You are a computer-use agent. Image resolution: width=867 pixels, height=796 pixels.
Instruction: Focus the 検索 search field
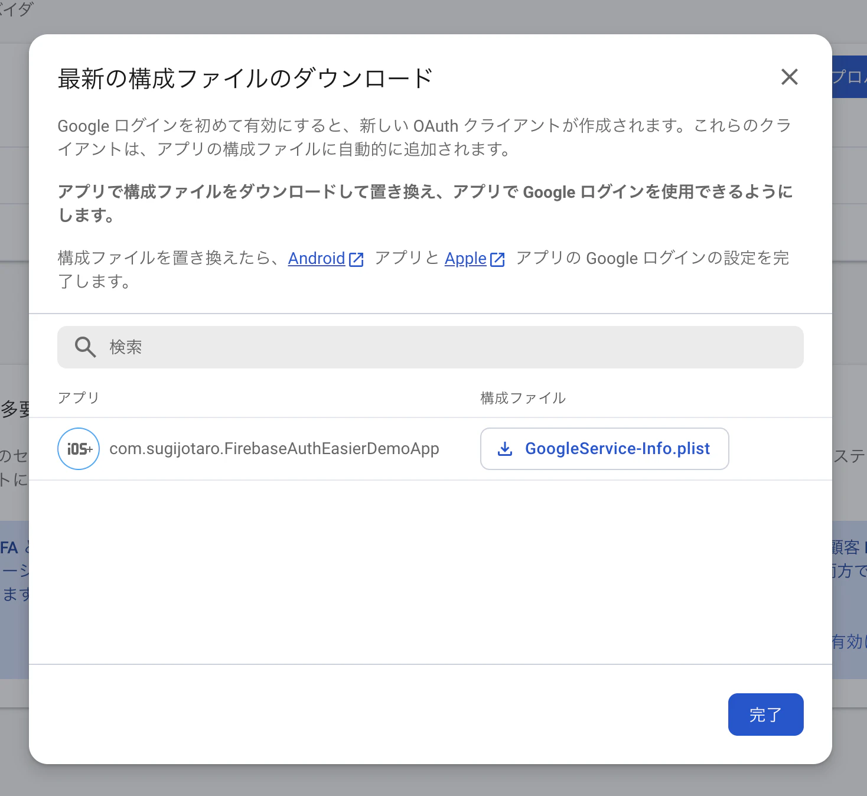click(431, 347)
